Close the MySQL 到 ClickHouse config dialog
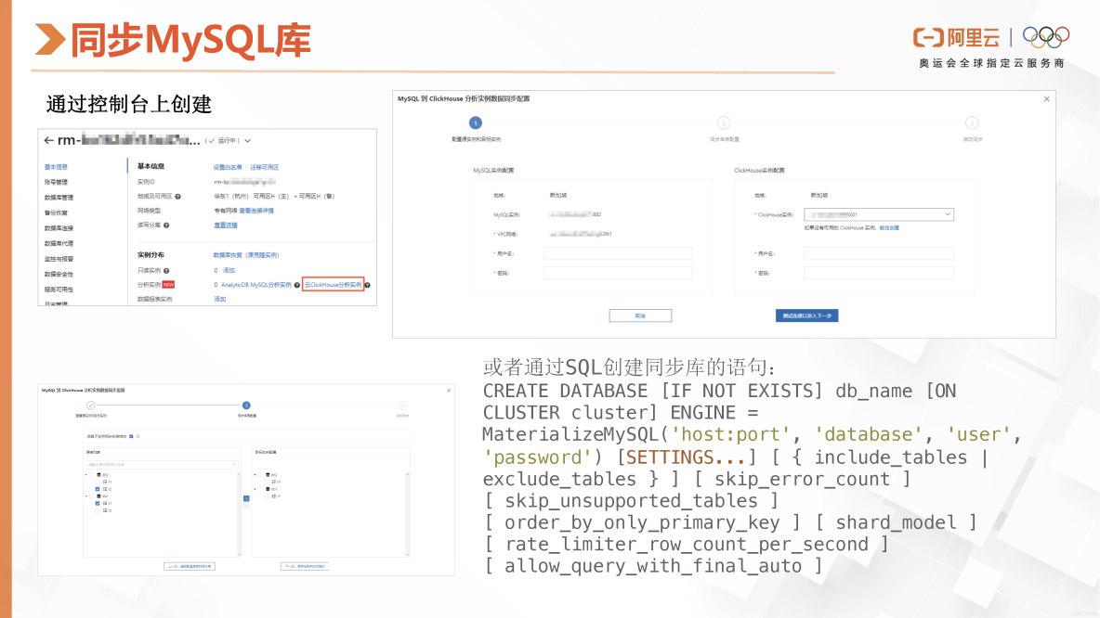Viewport: 1100px width, 618px height. tap(1047, 98)
